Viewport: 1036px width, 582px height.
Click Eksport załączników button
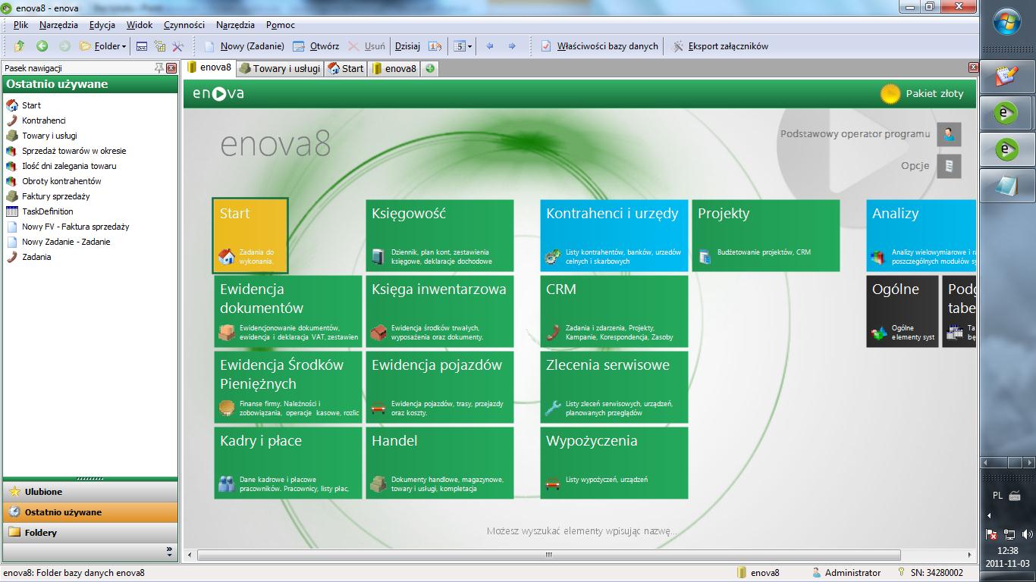pyautogui.click(x=720, y=46)
